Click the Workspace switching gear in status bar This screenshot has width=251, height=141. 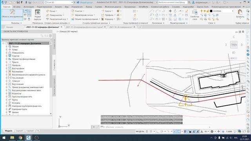[212, 132]
